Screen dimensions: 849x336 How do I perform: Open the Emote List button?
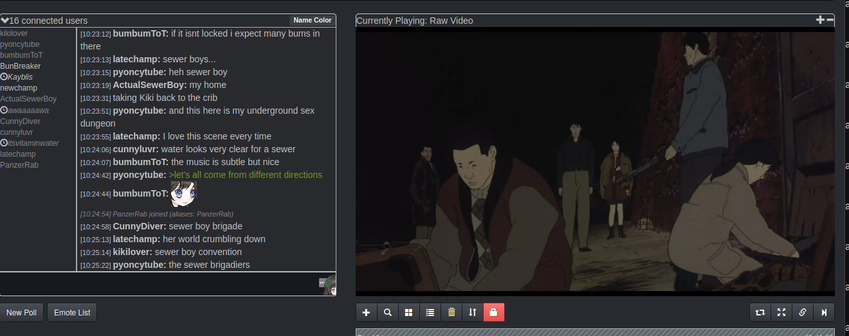72,313
